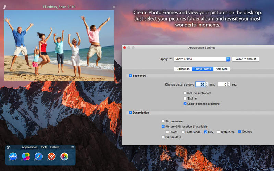This screenshot has height=171, width=274.
Task: Check the Include subfolders option
Action: (185, 93)
